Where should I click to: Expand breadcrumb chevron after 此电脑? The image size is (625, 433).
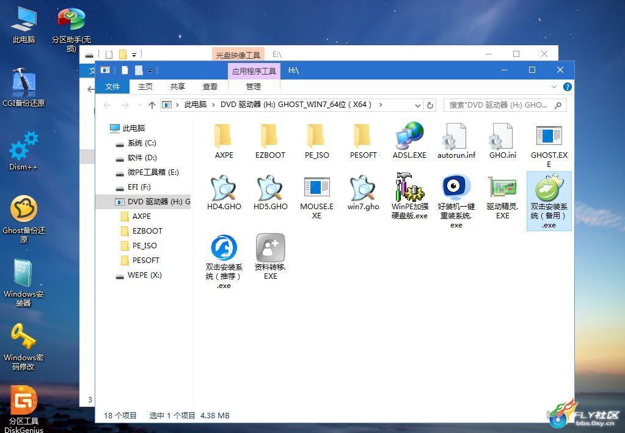(x=213, y=105)
